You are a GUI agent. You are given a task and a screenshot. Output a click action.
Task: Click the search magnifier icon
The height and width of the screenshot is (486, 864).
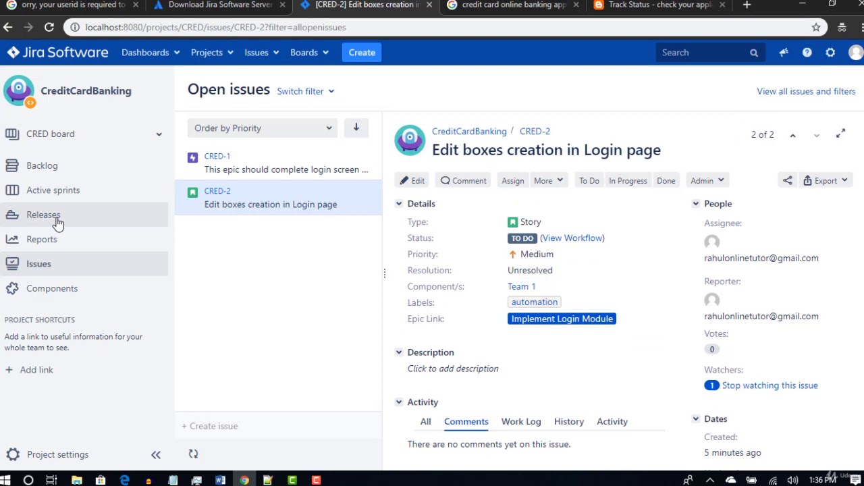(x=754, y=53)
